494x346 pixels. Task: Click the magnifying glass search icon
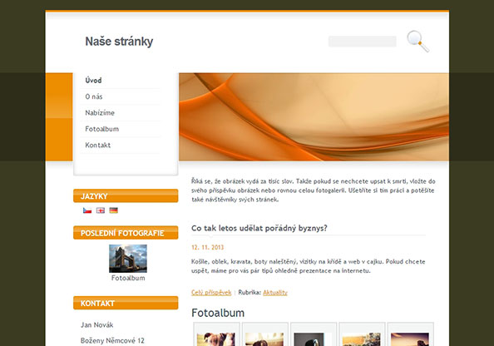click(417, 41)
